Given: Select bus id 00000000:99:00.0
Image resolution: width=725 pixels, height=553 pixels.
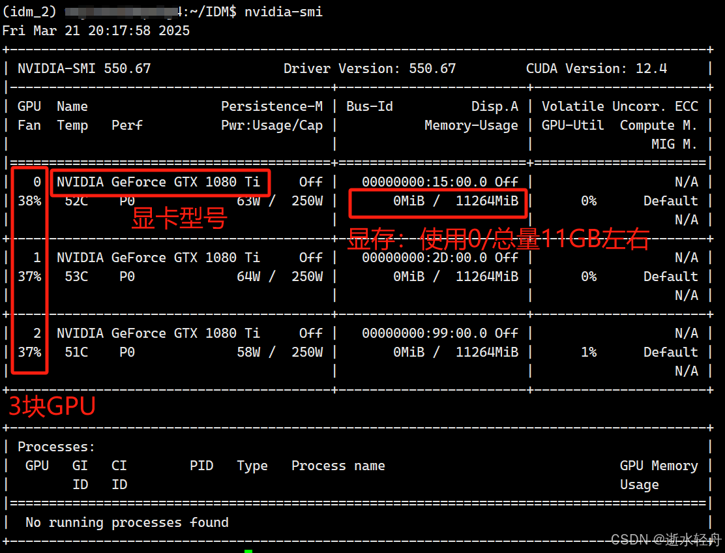Looking at the screenshot, I should click(424, 333).
